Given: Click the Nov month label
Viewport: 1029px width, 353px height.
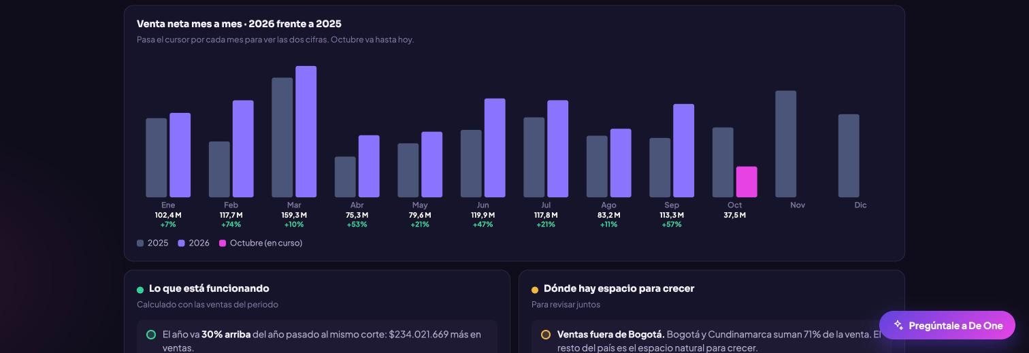Looking at the screenshot, I should click(x=798, y=205).
